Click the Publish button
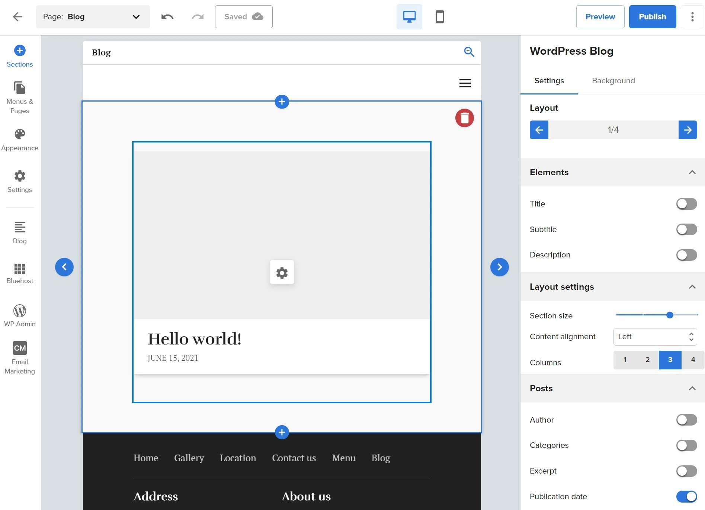This screenshot has width=705, height=510. [652, 17]
